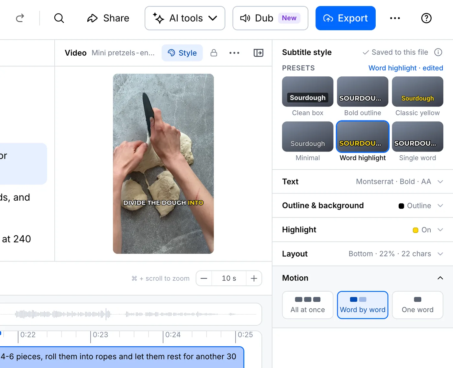Select the subtitle clip '4-6 pieces, roll them'
This screenshot has height=368, width=453.
click(122, 357)
